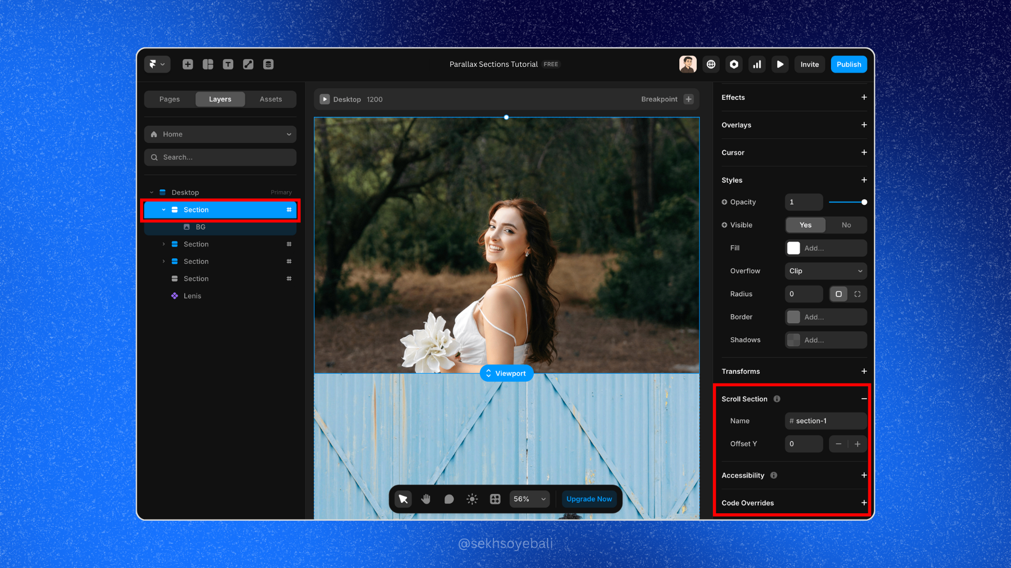Open the Overflow Clip dropdown
This screenshot has height=568, width=1011.
825,271
